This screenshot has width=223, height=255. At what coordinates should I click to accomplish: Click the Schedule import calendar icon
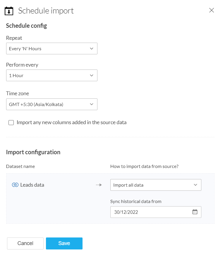[x=9, y=11]
